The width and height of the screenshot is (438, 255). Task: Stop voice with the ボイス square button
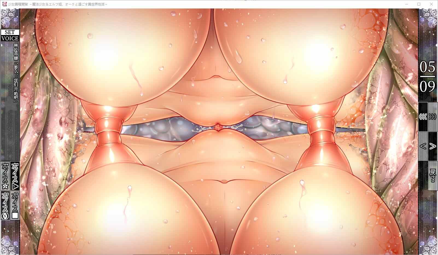click(x=15, y=205)
